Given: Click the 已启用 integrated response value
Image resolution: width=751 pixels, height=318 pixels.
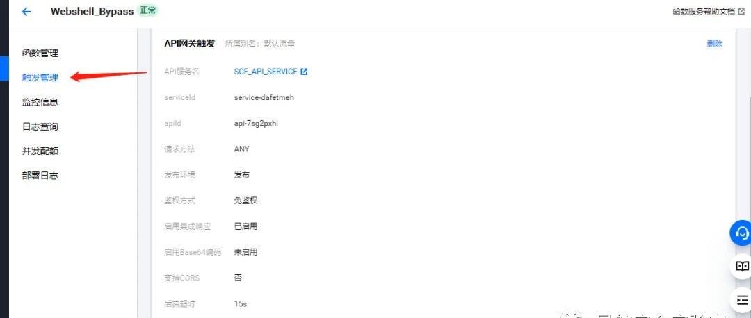Looking at the screenshot, I should (245, 226).
